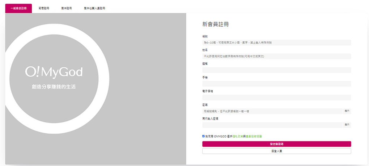Switch to the 廠商註冊 tab
This screenshot has width=369, height=166.
44,8
